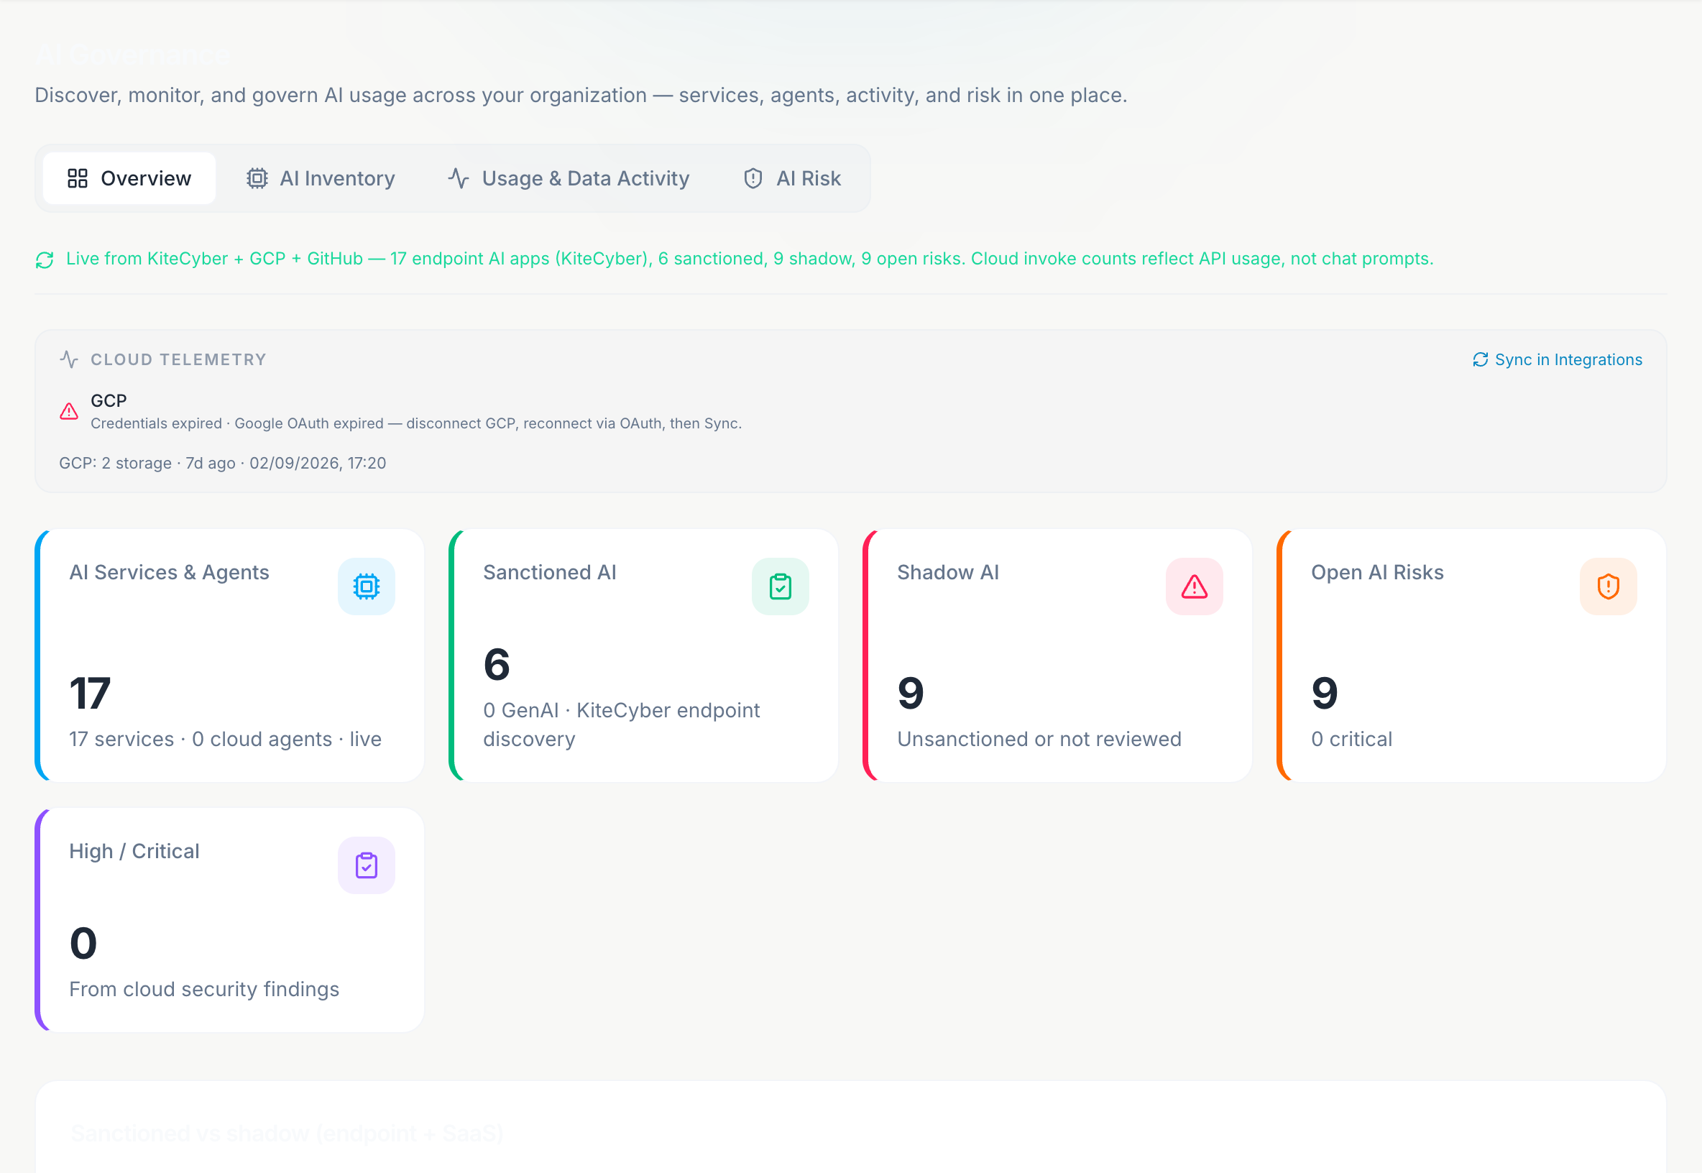Click Sync in Integrations link

(x=1558, y=359)
